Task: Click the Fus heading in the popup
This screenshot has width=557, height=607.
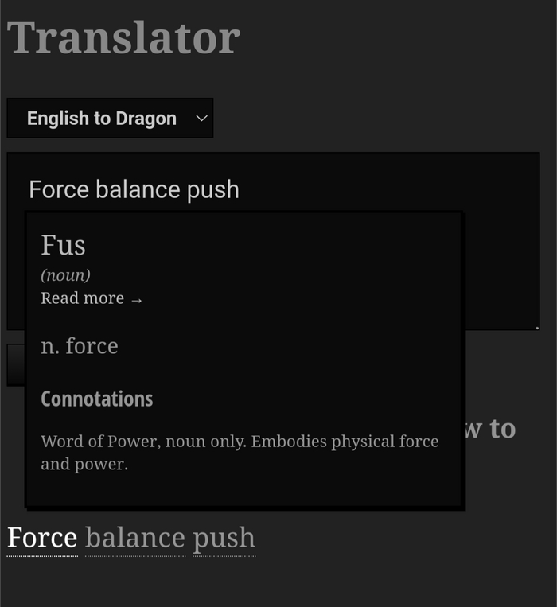Action: point(63,245)
